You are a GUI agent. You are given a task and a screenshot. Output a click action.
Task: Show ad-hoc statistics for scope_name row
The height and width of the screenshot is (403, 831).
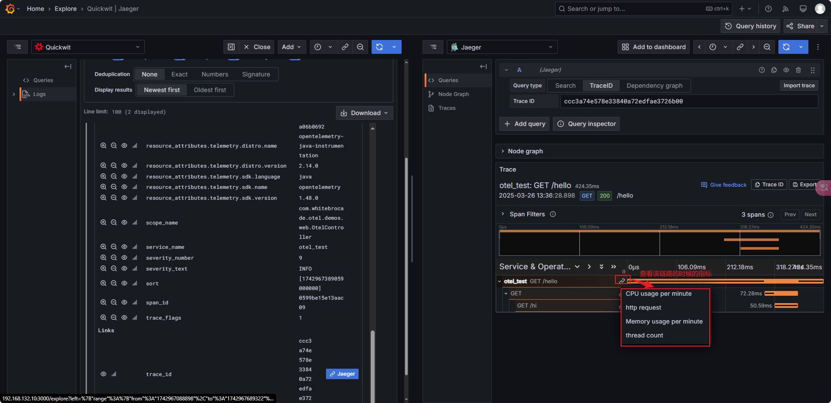pos(135,222)
